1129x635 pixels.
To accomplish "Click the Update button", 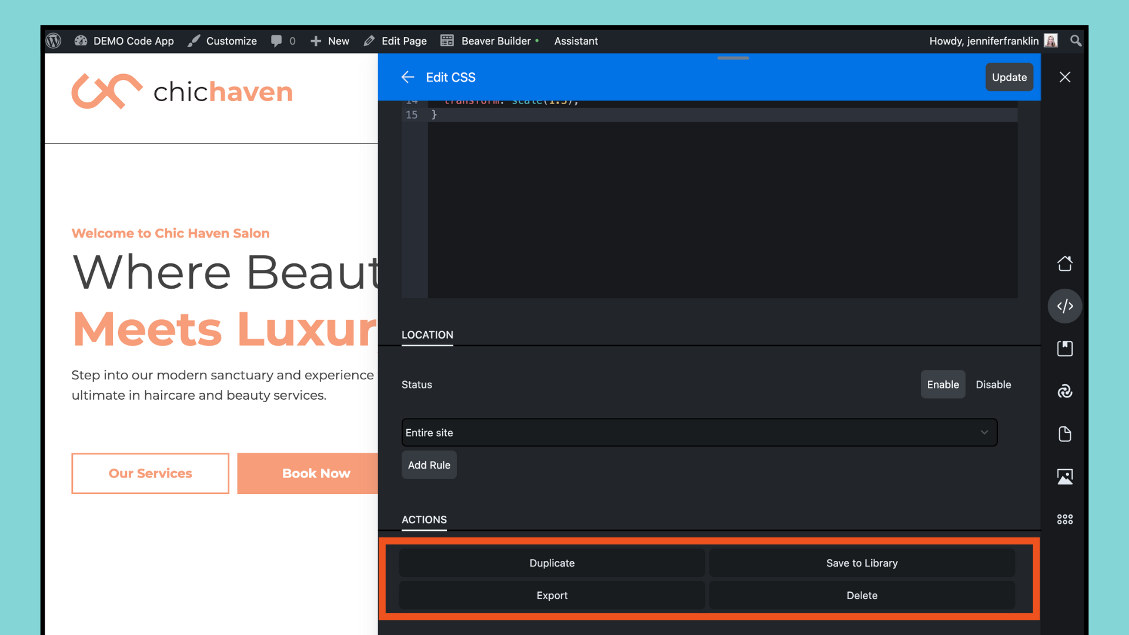I will click(1009, 77).
